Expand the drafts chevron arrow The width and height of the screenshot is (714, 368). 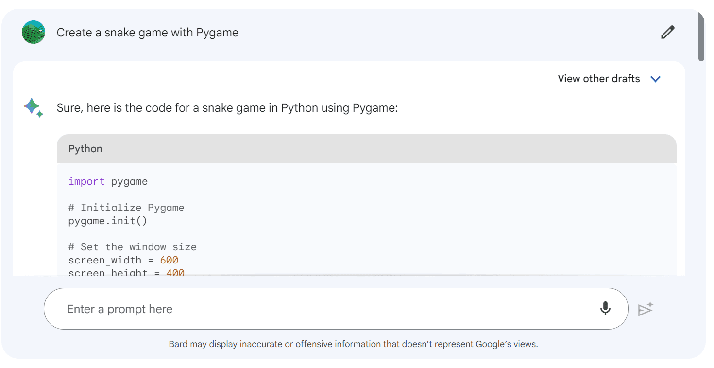pos(655,79)
